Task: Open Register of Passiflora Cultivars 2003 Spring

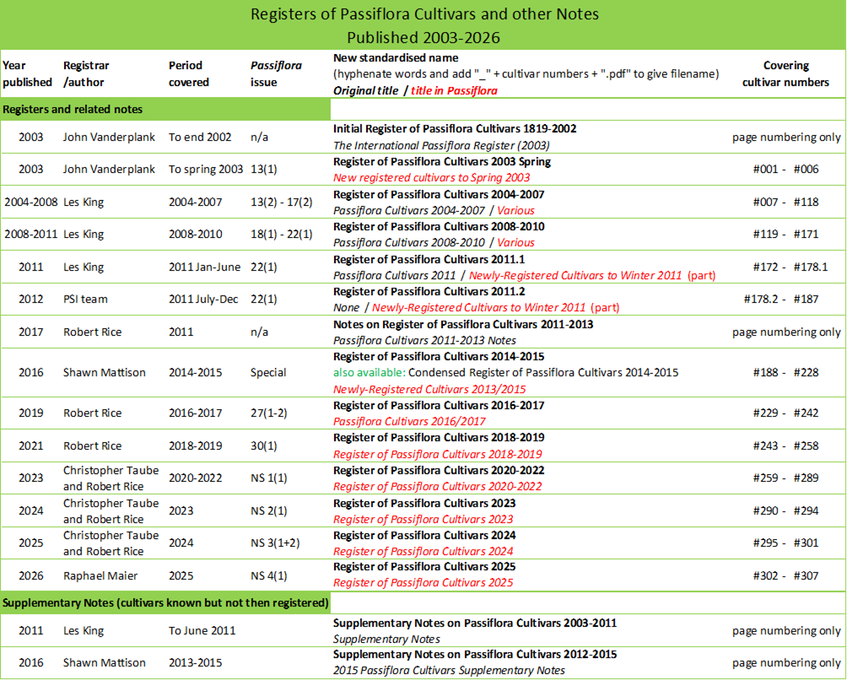Action: pos(442,161)
